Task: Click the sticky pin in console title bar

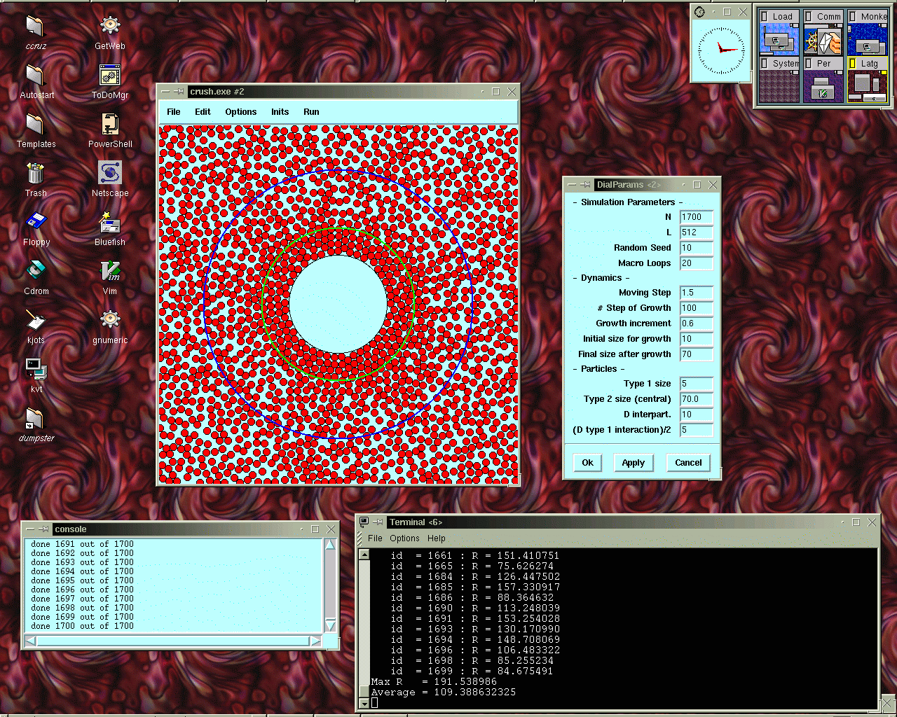Action: click(43, 529)
